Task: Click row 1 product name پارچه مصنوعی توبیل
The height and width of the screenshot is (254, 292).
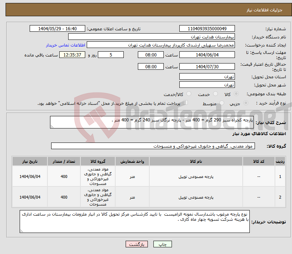Action: (196, 176)
